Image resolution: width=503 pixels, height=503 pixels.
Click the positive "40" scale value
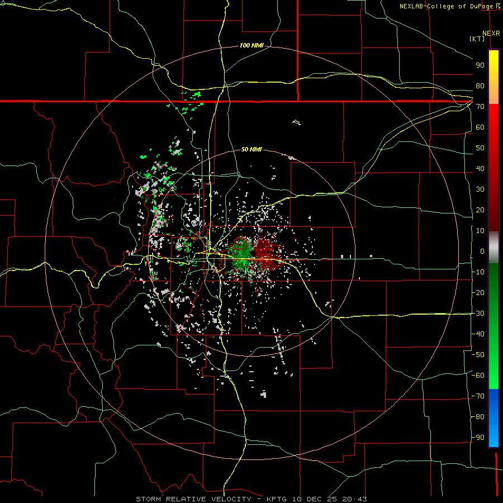pyautogui.click(x=480, y=169)
